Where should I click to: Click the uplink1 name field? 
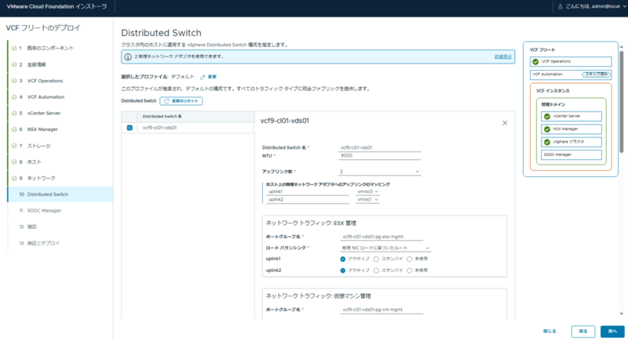(x=308, y=191)
